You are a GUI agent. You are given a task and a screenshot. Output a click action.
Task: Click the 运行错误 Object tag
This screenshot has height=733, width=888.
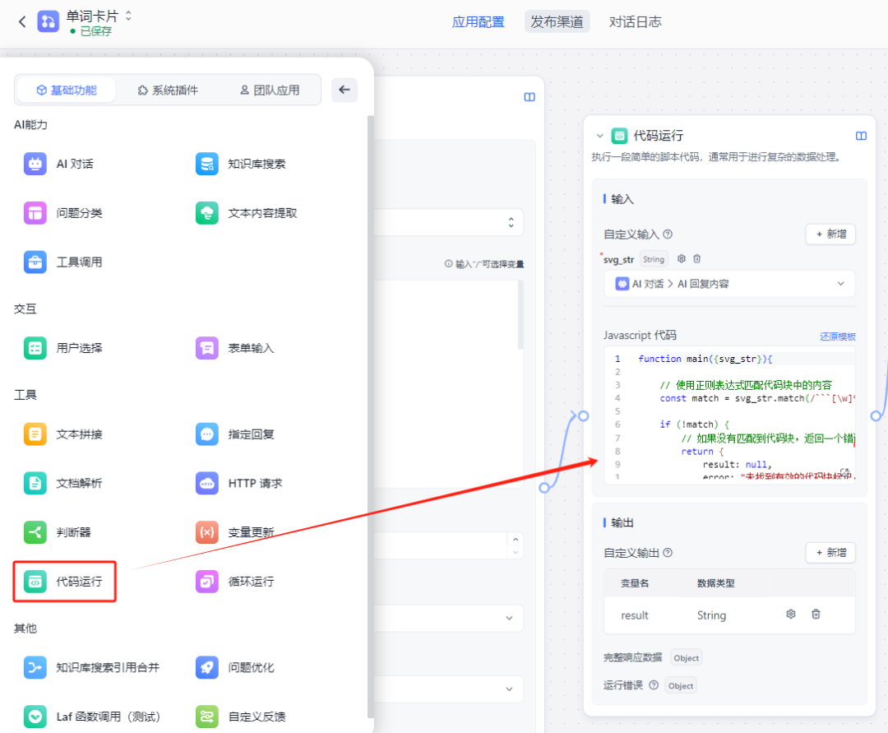pyautogui.click(x=680, y=685)
